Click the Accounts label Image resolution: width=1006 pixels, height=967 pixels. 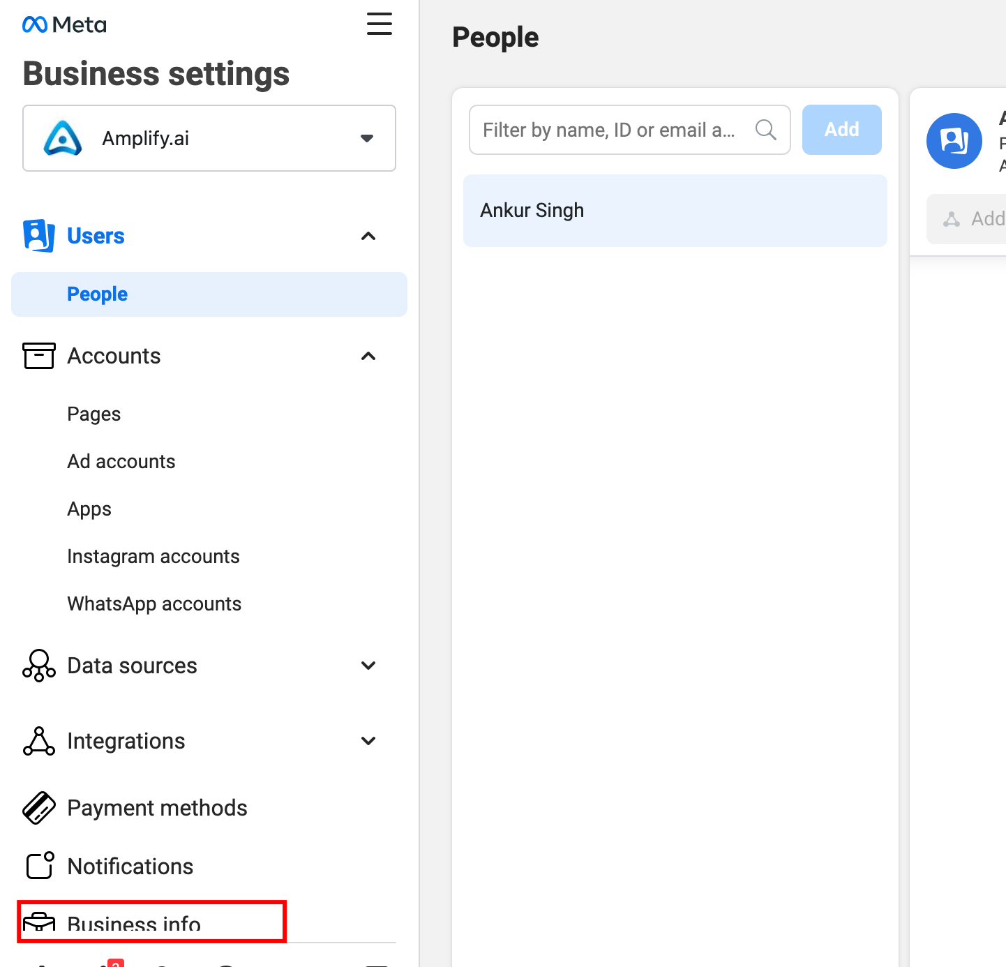click(114, 356)
